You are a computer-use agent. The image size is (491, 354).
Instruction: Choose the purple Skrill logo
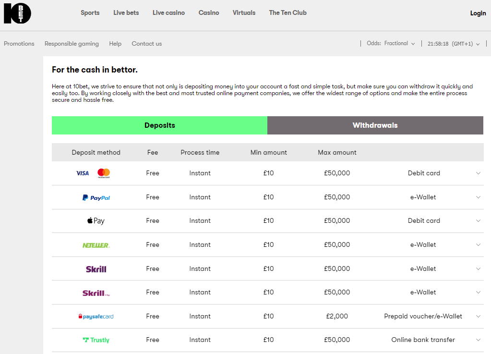(x=96, y=269)
